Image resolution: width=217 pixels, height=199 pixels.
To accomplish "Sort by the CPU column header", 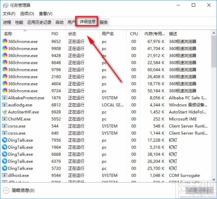I will pyautogui.click(x=133, y=34).
